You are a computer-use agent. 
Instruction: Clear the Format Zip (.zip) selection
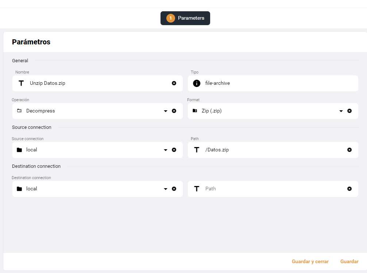click(349, 111)
